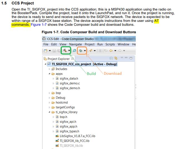Minimize the Project Explorer panel
The image size is (176, 149).
point(126,58)
